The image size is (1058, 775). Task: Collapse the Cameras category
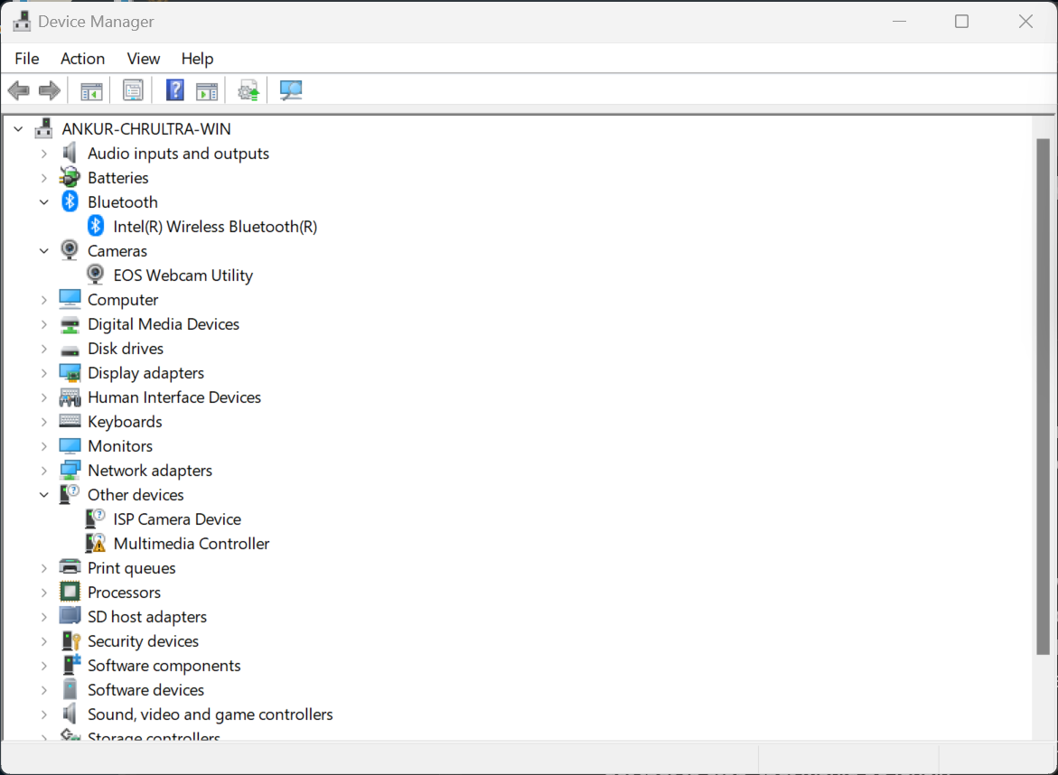tap(43, 251)
